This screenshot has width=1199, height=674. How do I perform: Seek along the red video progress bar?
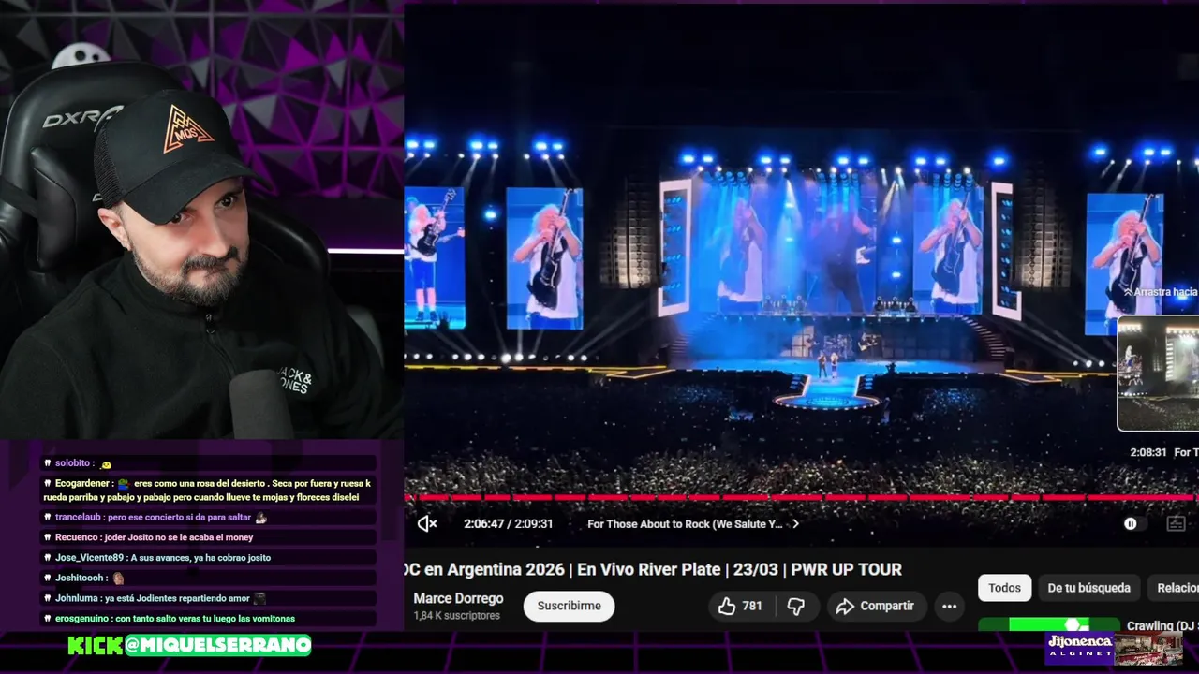801,497
